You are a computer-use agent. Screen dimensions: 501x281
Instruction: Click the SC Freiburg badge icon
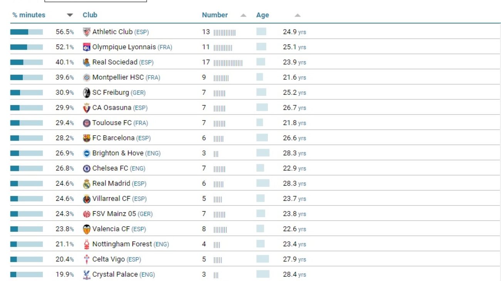pos(87,93)
